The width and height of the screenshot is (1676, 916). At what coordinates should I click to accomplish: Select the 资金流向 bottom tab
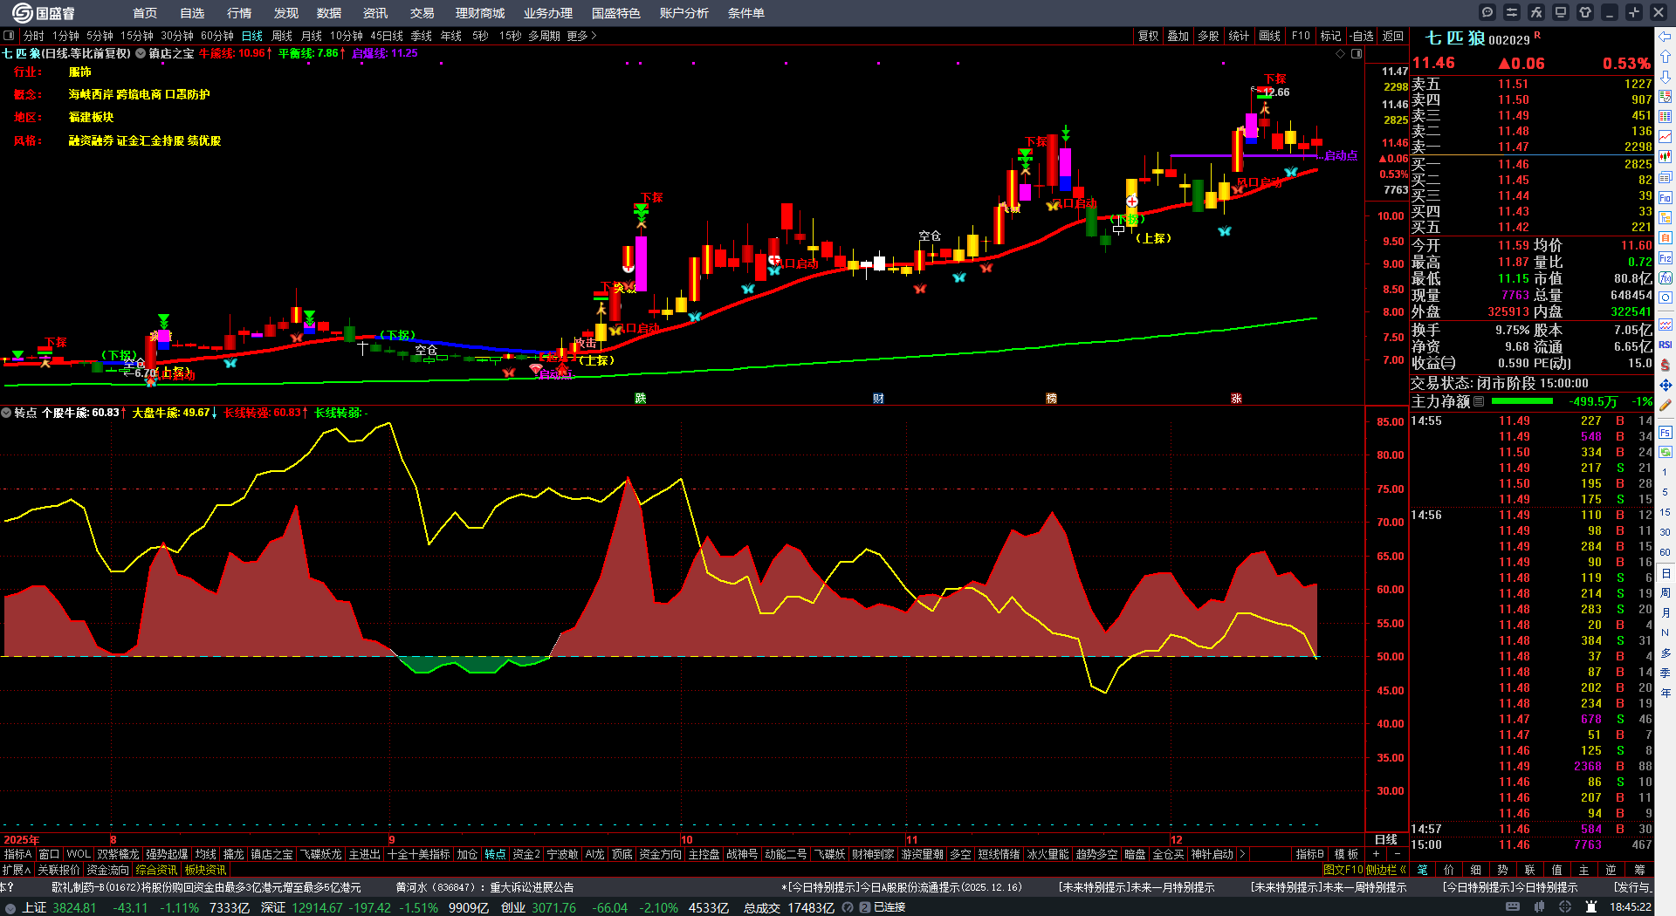[x=108, y=870]
